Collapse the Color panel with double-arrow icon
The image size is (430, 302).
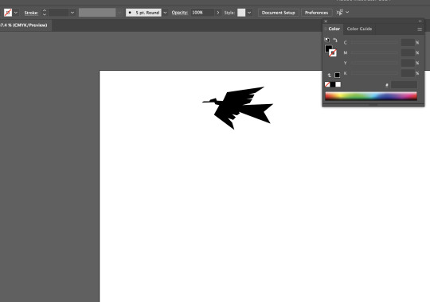click(420, 21)
